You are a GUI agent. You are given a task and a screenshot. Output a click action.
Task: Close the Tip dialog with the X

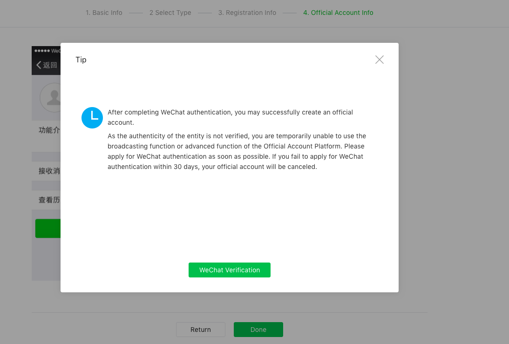(379, 60)
